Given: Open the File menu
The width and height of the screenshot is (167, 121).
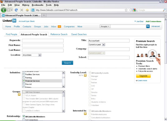Looking at the screenshot, I should 3,5.
